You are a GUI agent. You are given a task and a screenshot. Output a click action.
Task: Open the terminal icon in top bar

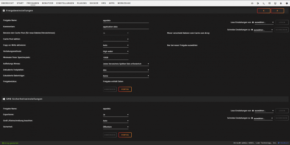[264, 3]
